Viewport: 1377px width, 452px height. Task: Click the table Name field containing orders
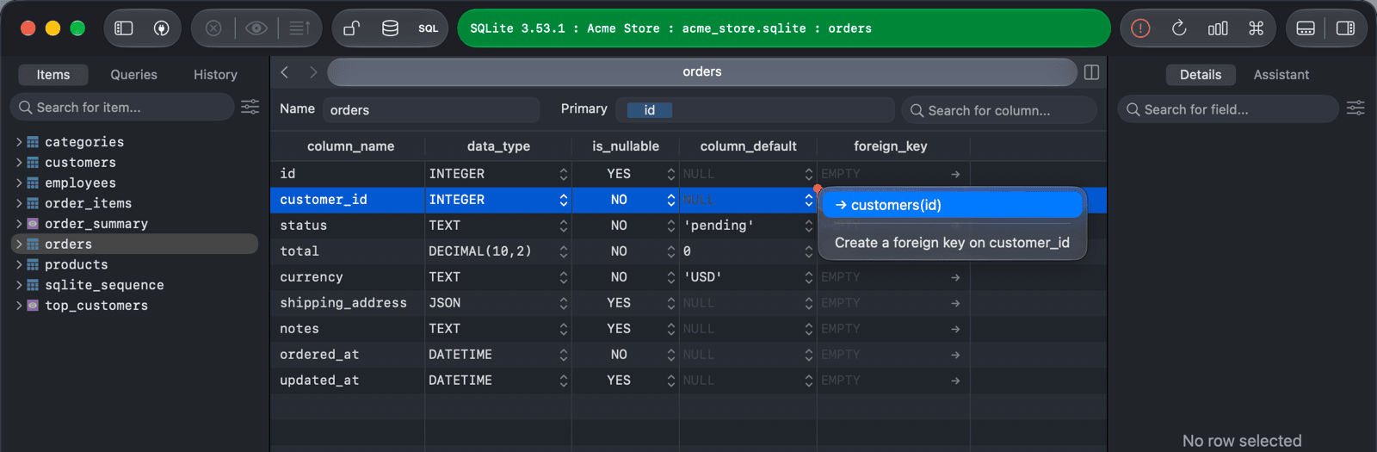(431, 110)
